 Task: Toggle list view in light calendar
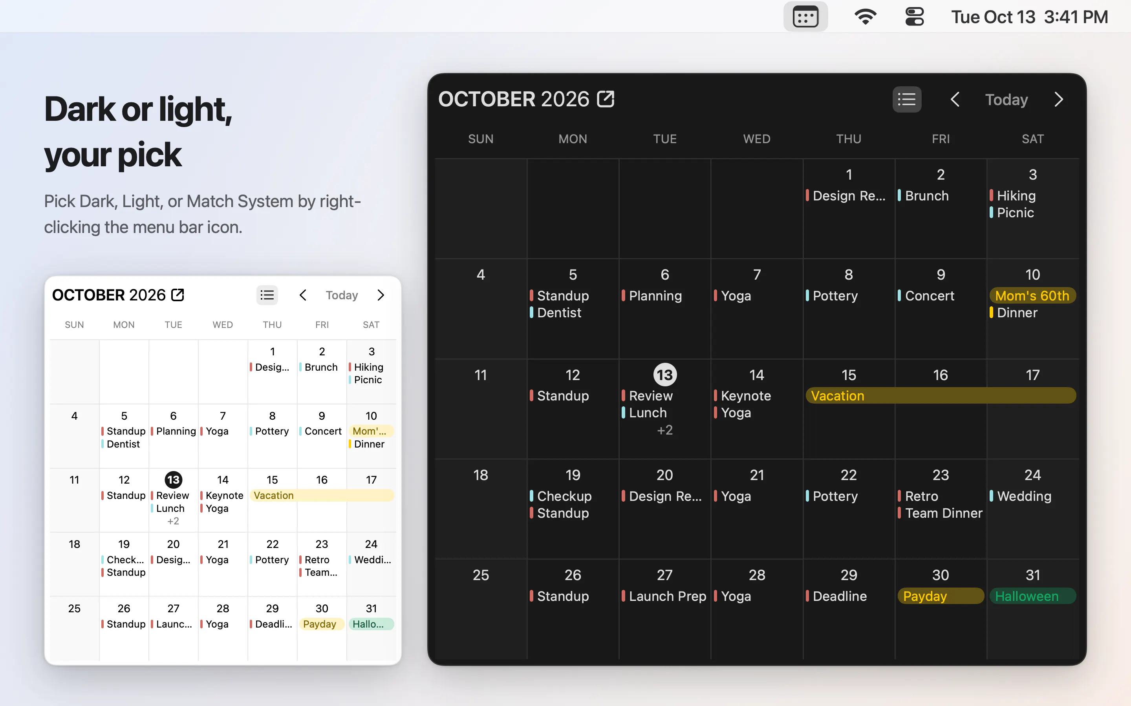coord(267,295)
